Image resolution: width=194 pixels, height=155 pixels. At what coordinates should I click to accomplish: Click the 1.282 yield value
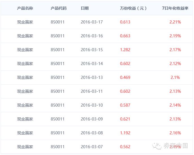click(125, 50)
